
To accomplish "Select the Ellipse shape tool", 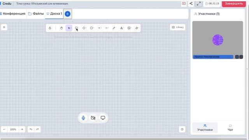I will tap(91, 28).
